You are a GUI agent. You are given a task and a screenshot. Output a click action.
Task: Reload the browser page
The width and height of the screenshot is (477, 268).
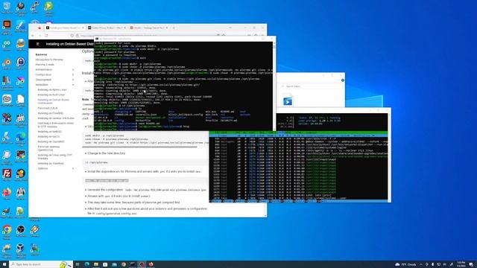(46, 36)
